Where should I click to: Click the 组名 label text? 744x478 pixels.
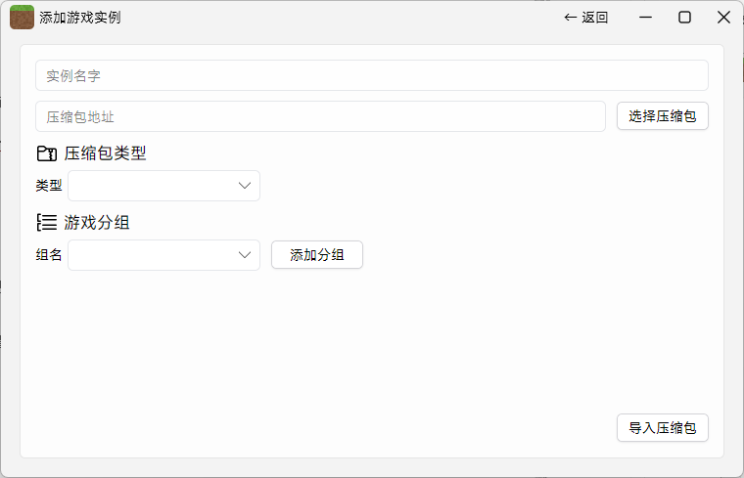point(49,255)
